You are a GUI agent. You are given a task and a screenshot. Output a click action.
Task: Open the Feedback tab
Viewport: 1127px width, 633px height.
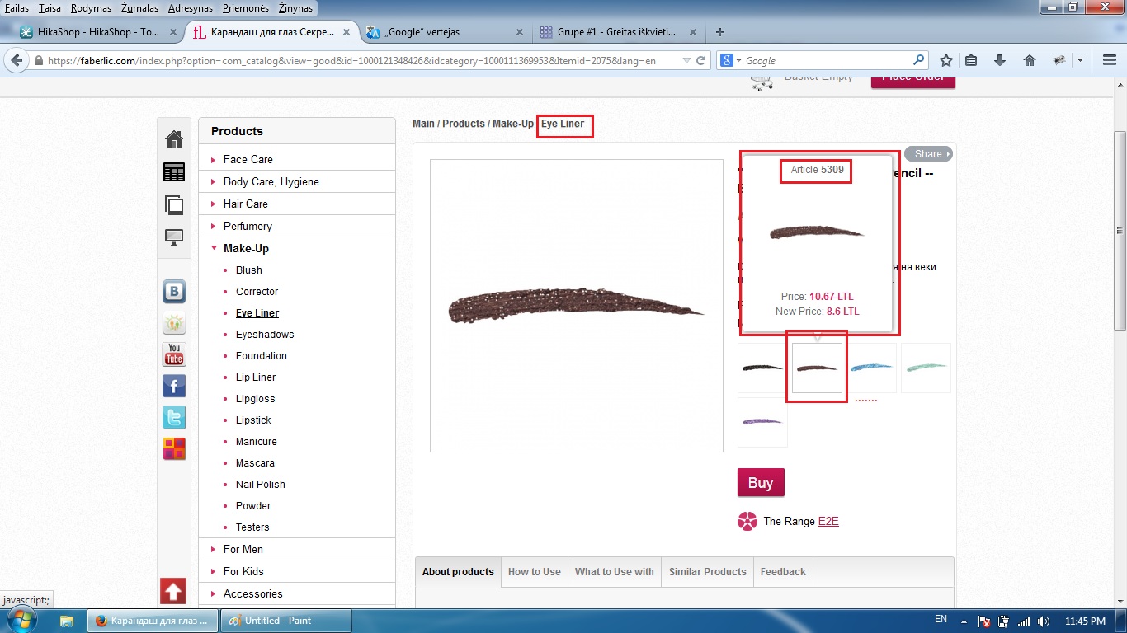click(783, 572)
